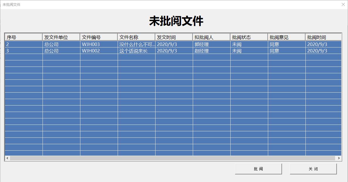Click the 关闭 (Close) button
The width and height of the screenshot is (348, 182).
[x=313, y=169]
